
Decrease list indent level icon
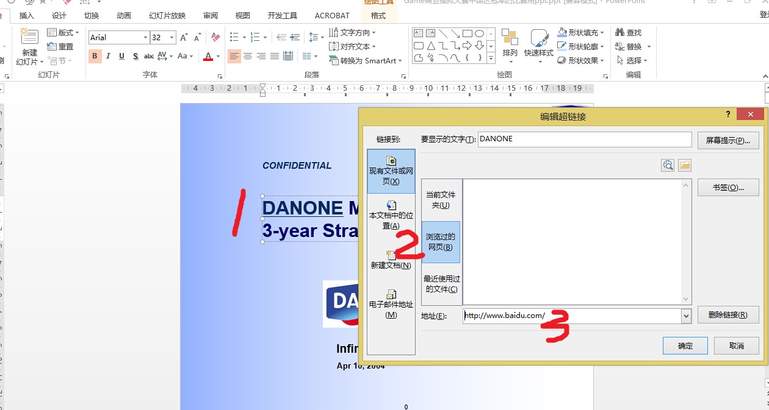point(281,38)
